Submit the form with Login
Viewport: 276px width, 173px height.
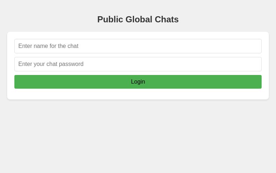coord(138,82)
